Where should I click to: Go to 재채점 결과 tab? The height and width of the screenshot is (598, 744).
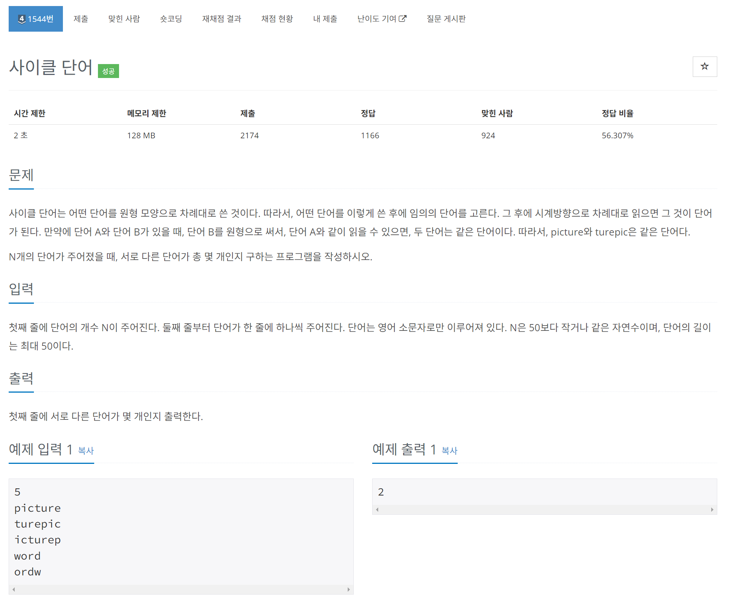pos(222,19)
